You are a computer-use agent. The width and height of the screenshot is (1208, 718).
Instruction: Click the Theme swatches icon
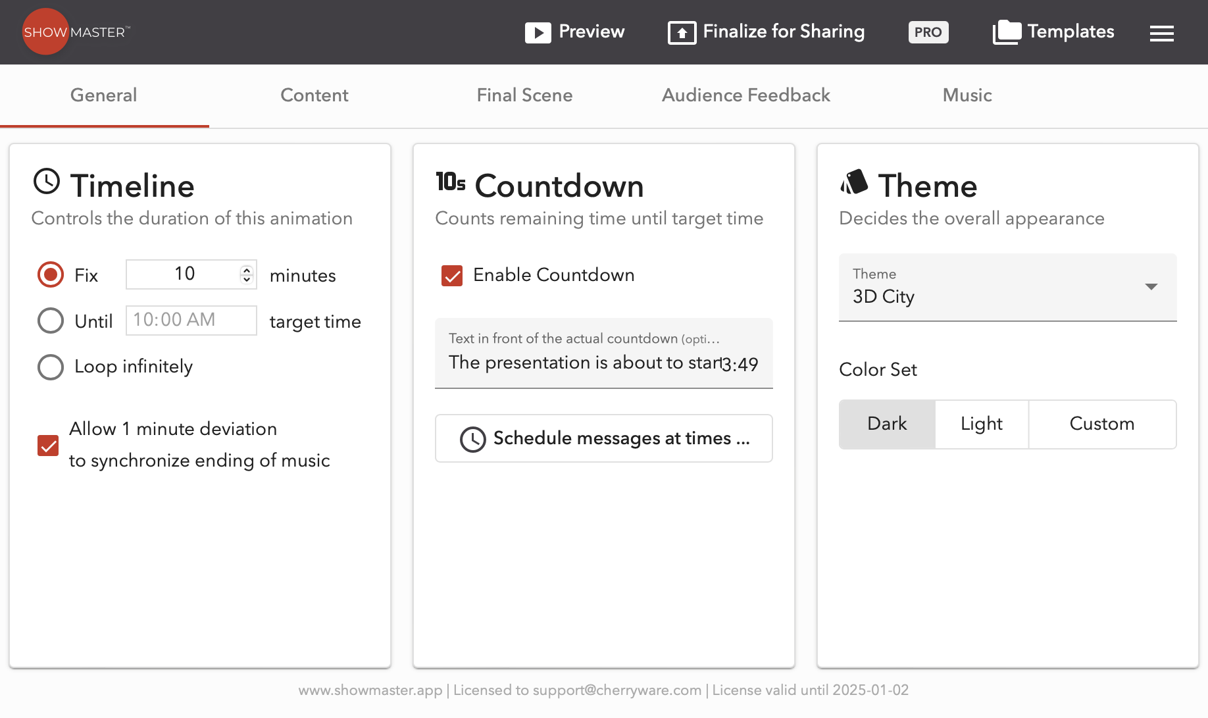click(x=854, y=182)
